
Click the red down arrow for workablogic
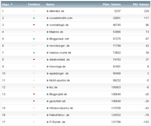(34, 25)
